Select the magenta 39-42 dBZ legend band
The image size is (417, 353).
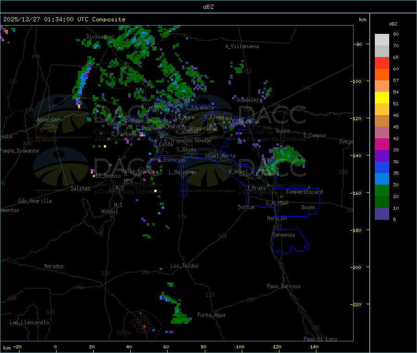pos(382,144)
